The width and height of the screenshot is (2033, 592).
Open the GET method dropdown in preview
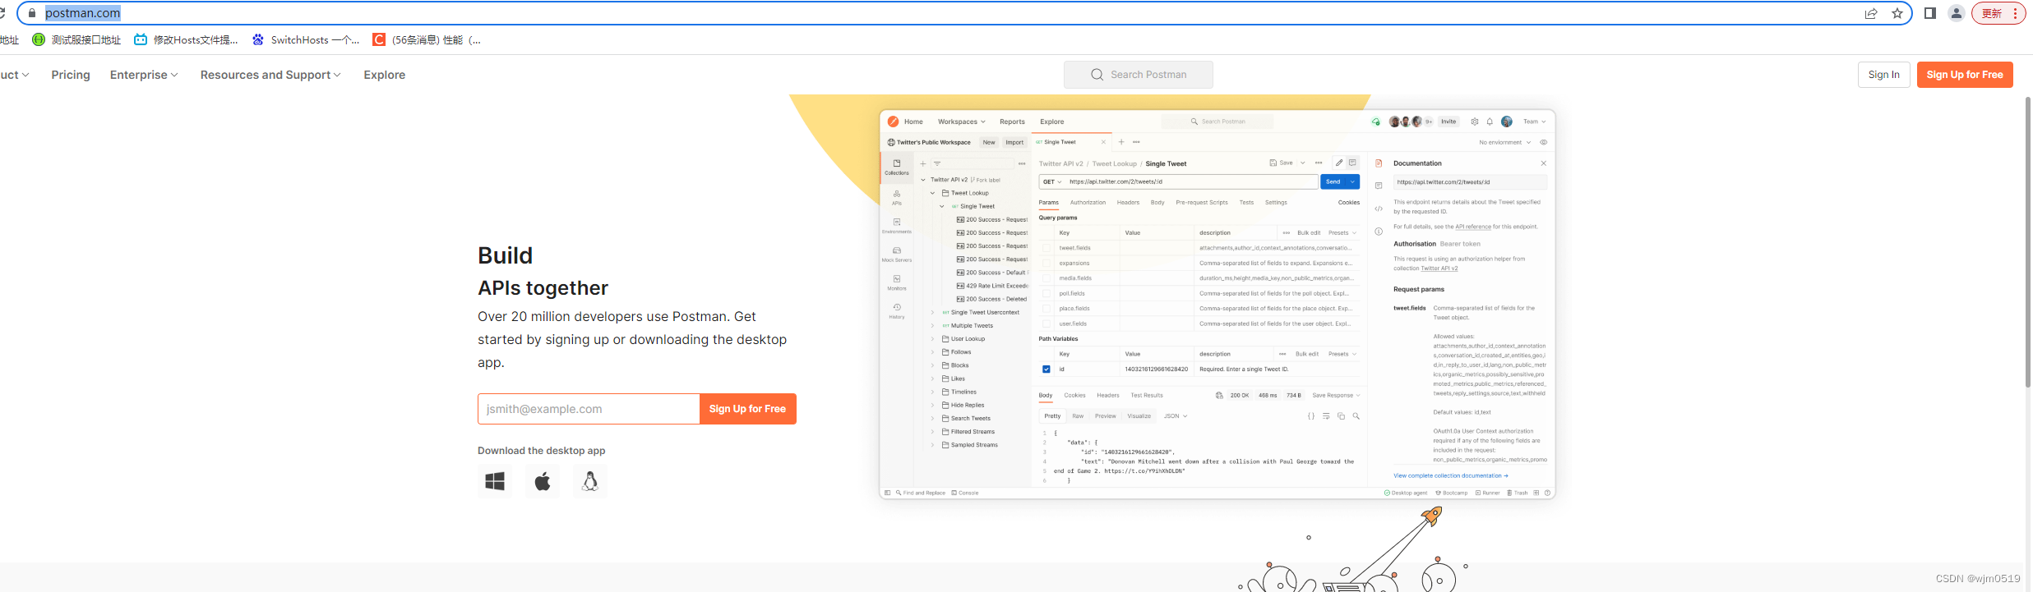pyautogui.click(x=1052, y=182)
